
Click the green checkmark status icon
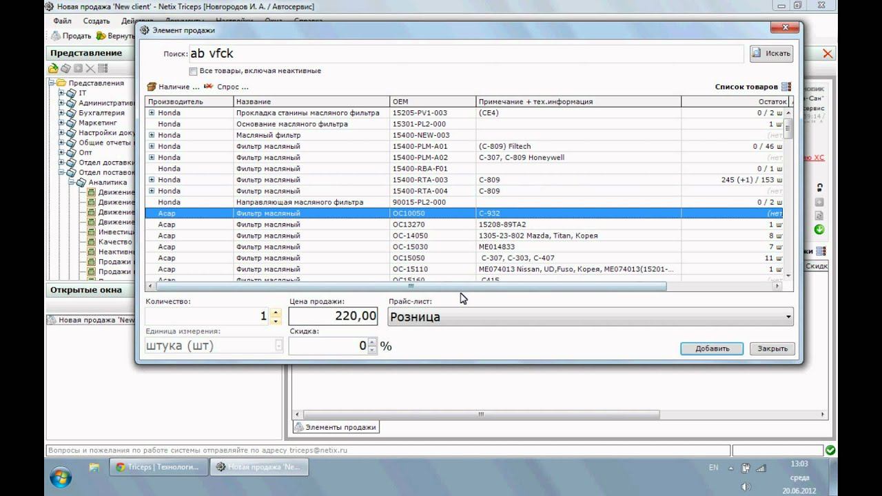[x=830, y=450]
